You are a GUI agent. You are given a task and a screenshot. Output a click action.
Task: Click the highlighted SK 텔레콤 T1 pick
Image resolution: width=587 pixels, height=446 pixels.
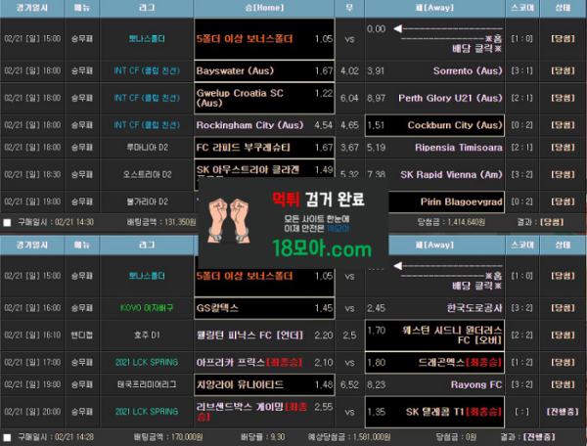pos(433,412)
